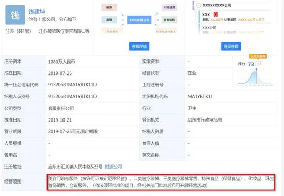Click the red badge beside XXX

215,14
